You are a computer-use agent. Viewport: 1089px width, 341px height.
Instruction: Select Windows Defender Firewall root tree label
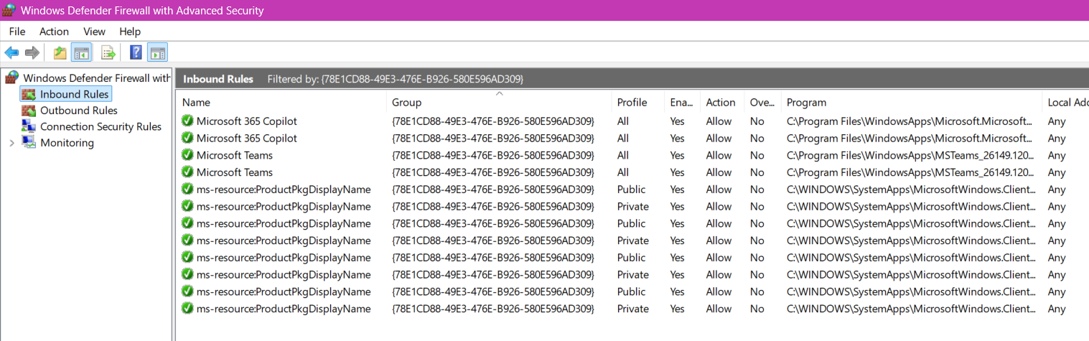[97, 78]
